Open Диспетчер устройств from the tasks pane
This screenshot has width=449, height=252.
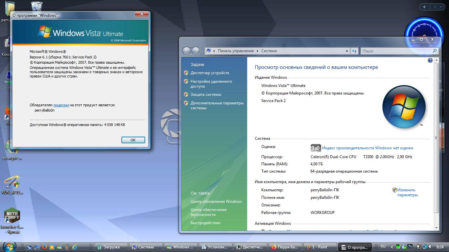click(209, 73)
